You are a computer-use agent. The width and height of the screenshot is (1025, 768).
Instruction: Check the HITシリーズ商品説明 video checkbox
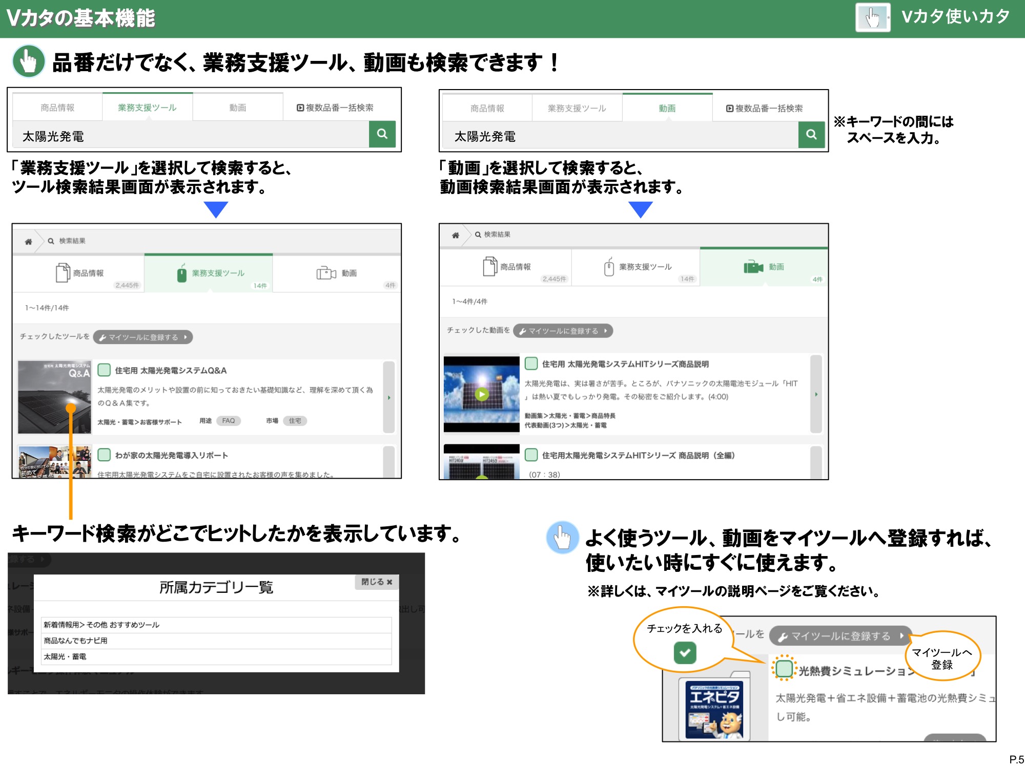point(531,365)
